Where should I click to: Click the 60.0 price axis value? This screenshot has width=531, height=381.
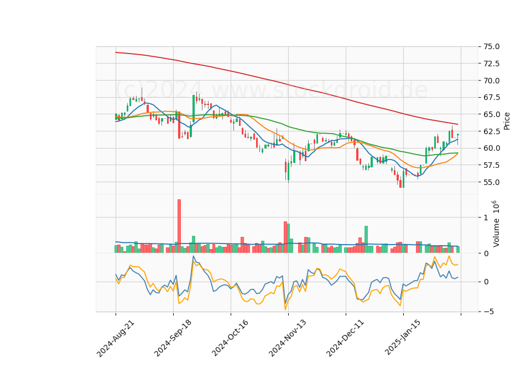pos(491,148)
